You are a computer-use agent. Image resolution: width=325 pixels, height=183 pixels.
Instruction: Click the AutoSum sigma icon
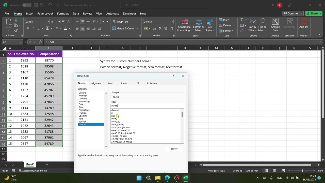pos(242,20)
